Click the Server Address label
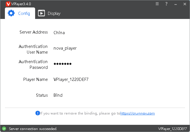190x132 pixels. pyautogui.click(x=34, y=32)
